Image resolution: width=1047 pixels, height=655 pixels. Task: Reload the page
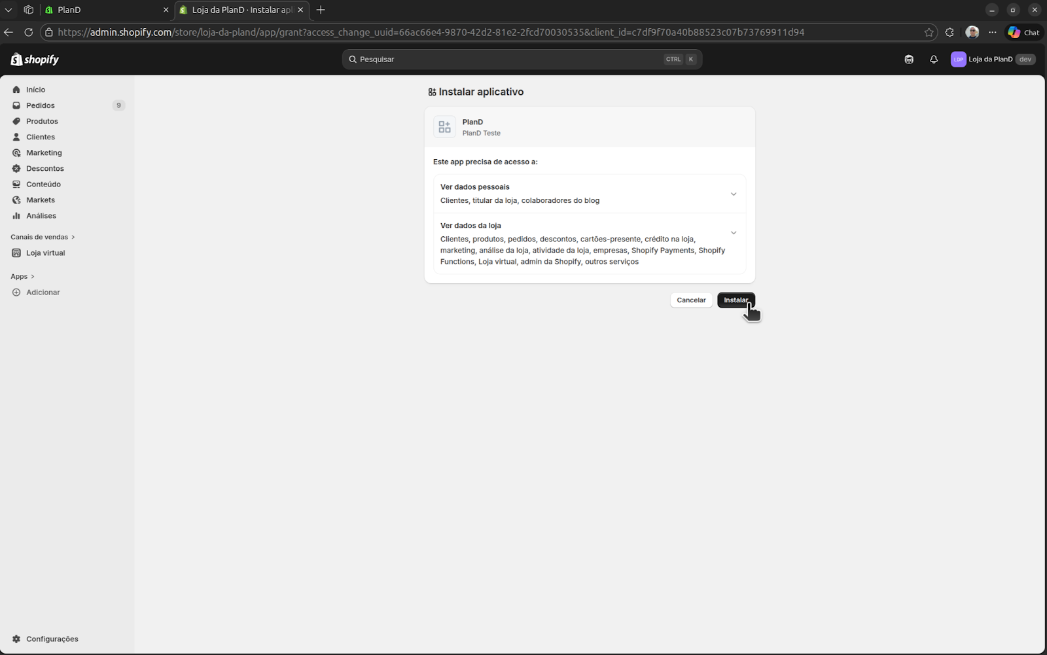tap(28, 32)
